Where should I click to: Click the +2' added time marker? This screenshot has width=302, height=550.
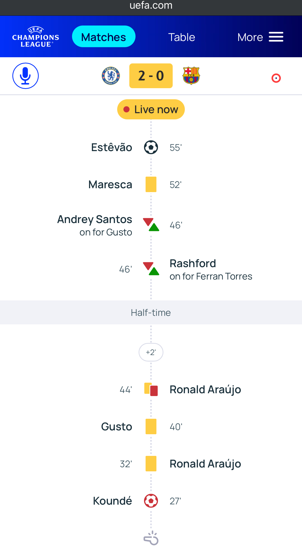(151, 352)
